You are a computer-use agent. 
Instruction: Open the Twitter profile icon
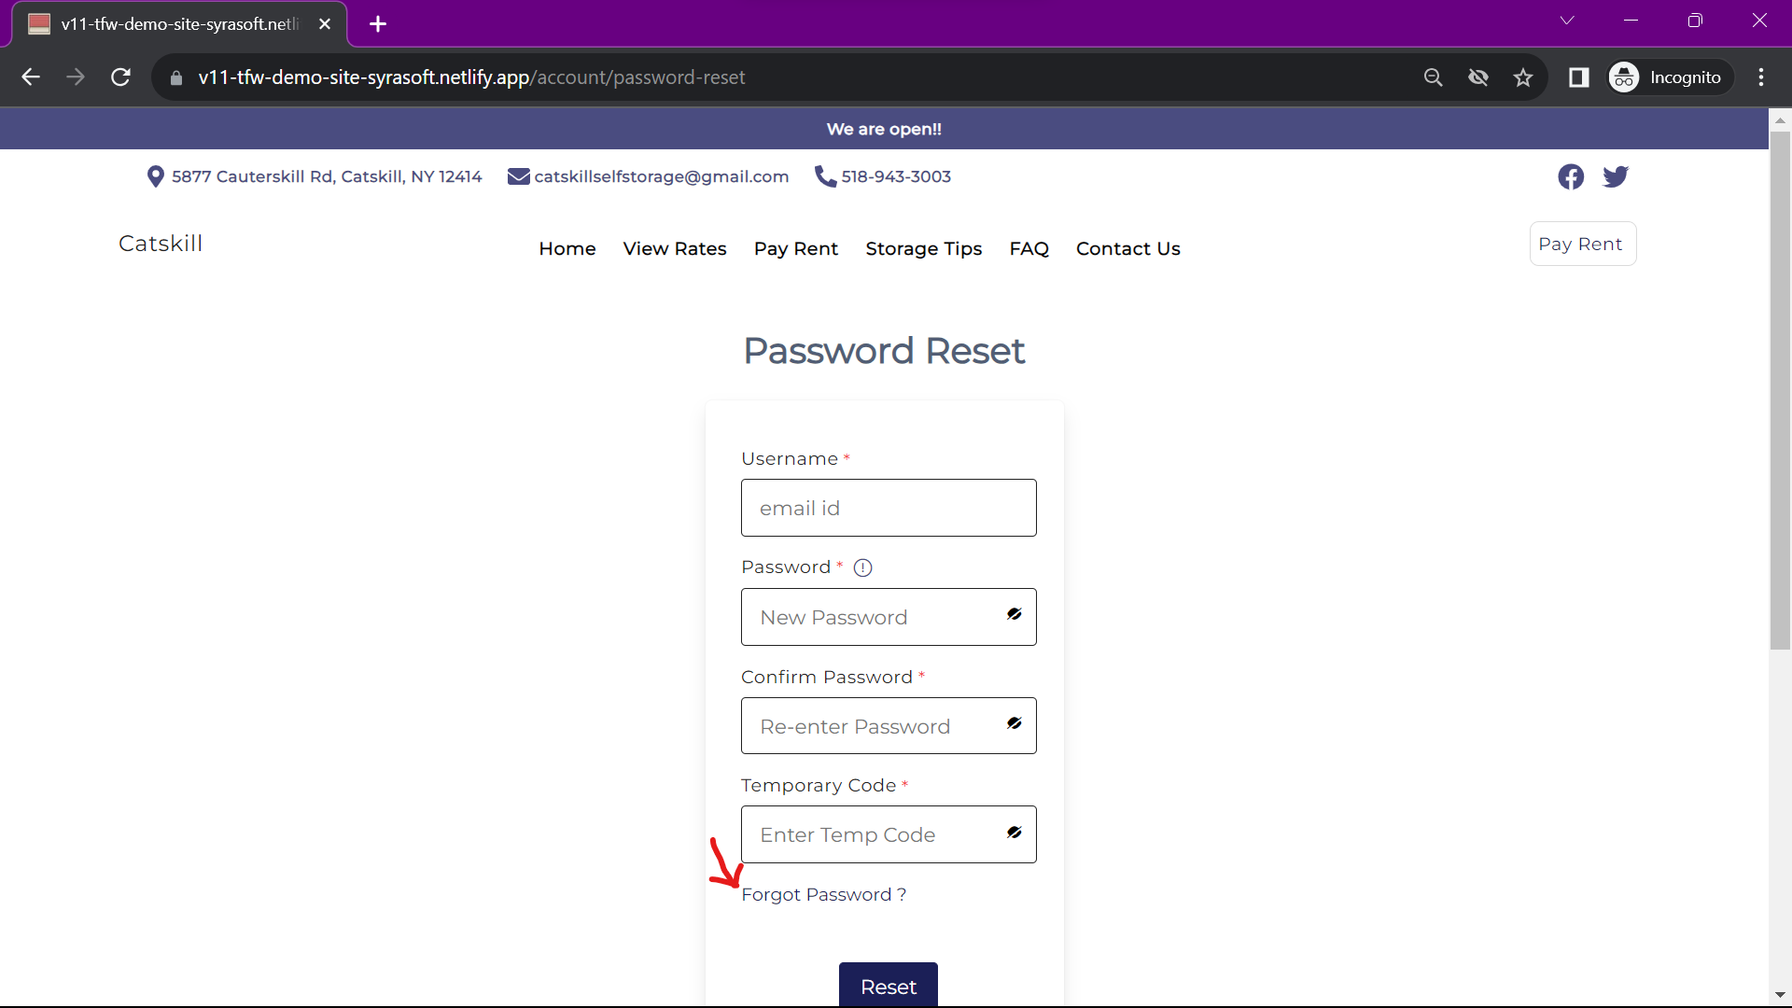click(x=1616, y=176)
